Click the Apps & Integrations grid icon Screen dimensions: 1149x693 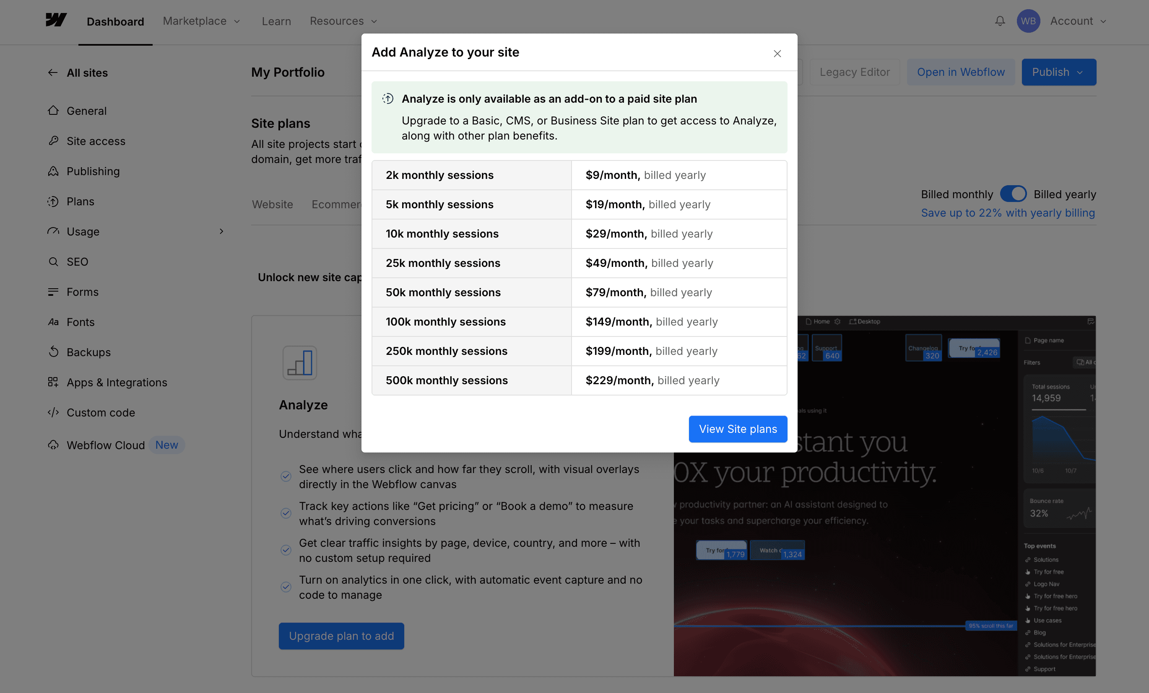click(x=53, y=382)
